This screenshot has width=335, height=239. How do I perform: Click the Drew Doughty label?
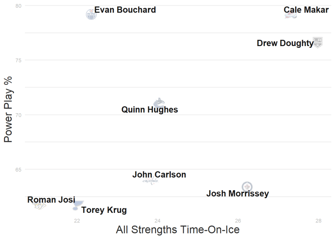point(285,43)
